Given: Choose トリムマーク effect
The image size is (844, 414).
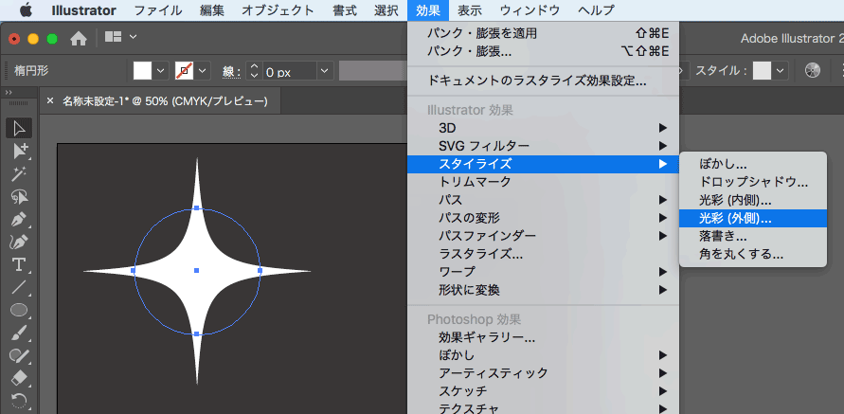Looking at the screenshot, I should tap(543, 182).
